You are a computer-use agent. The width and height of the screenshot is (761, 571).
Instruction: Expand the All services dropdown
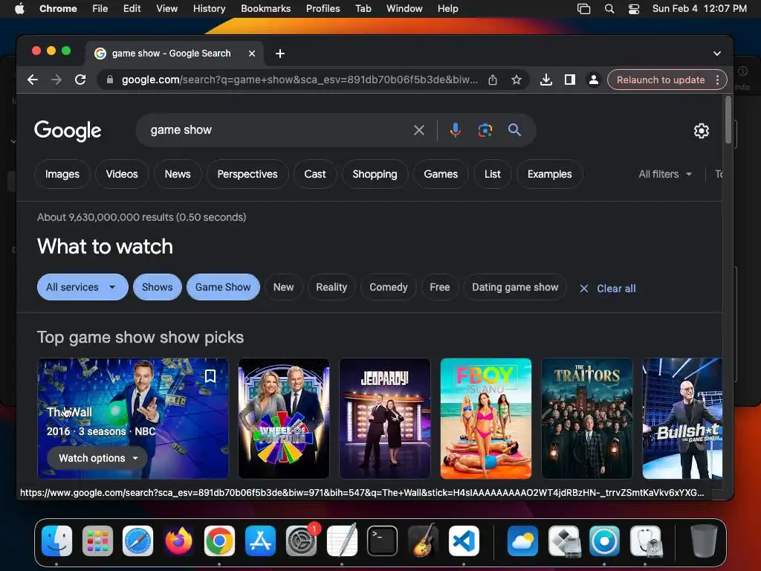pos(82,287)
